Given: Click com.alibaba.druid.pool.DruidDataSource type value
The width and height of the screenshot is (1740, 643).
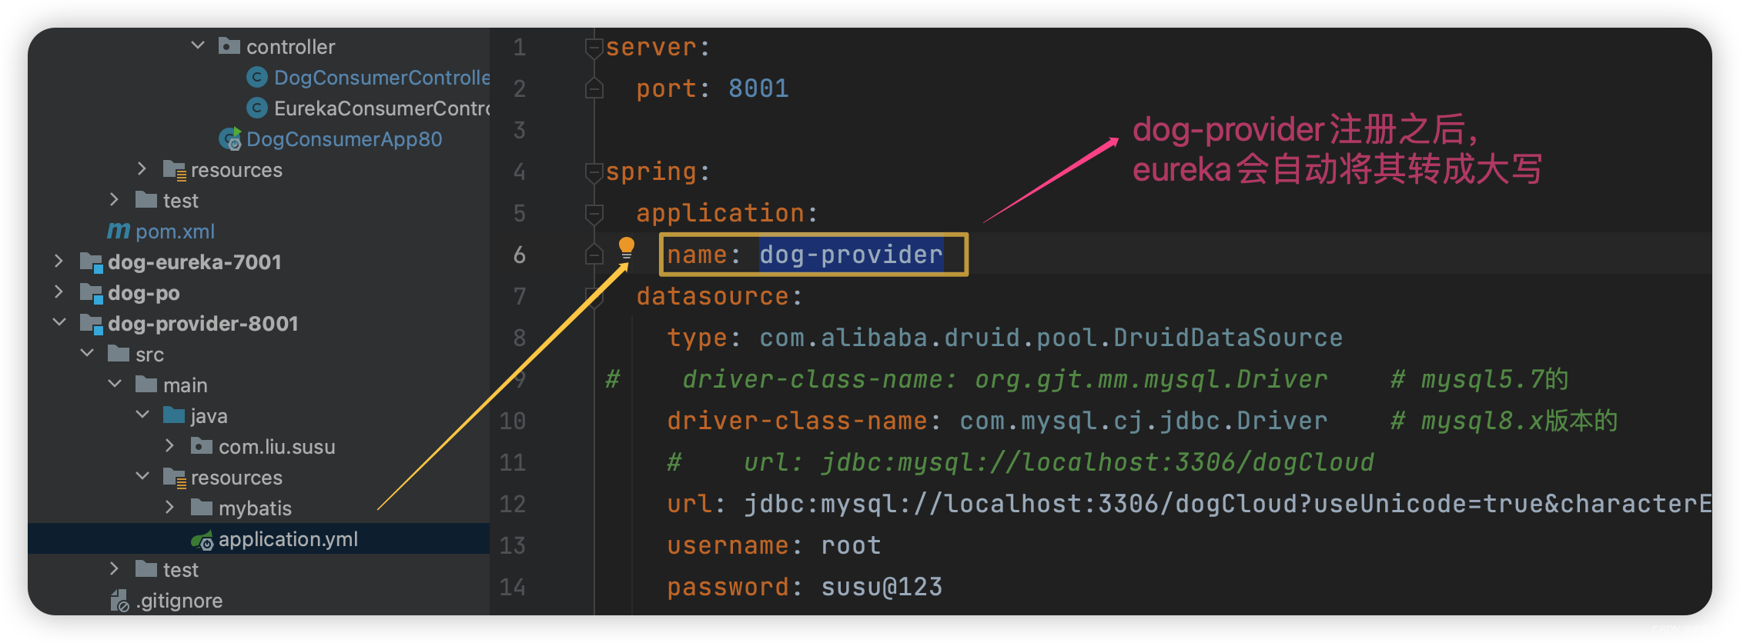Looking at the screenshot, I should (x=1051, y=338).
